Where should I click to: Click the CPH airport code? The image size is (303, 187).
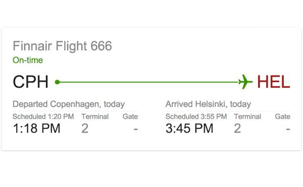pyautogui.click(x=30, y=82)
